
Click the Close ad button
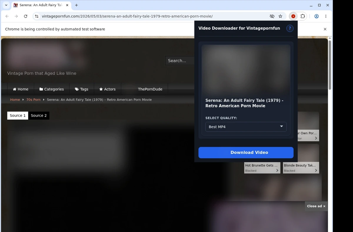coord(316,206)
